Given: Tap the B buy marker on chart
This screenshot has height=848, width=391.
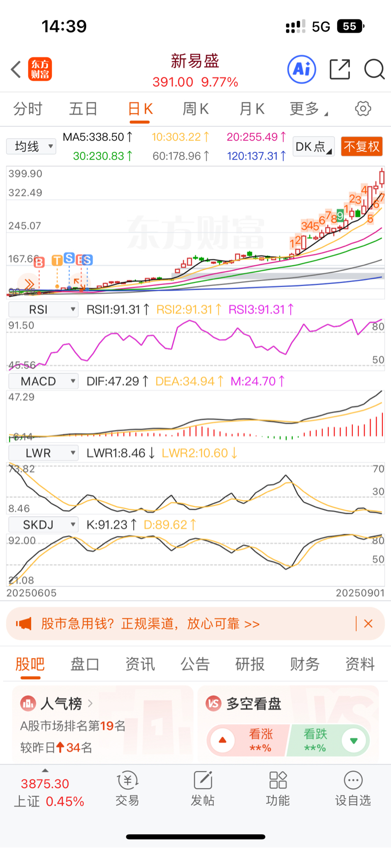Looking at the screenshot, I should [x=39, y=262].
